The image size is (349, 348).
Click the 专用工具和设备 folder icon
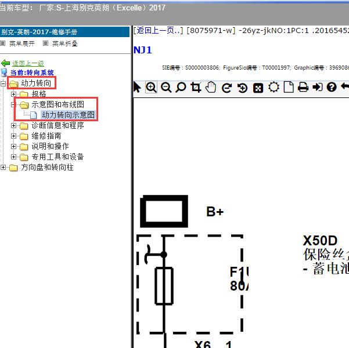[24, 157]
